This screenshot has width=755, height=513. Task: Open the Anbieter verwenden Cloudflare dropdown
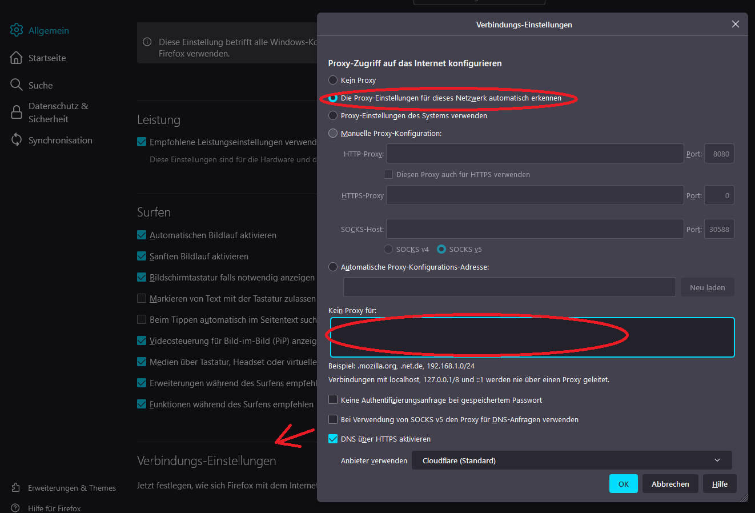pyautogui.click(x=572, y=460)
